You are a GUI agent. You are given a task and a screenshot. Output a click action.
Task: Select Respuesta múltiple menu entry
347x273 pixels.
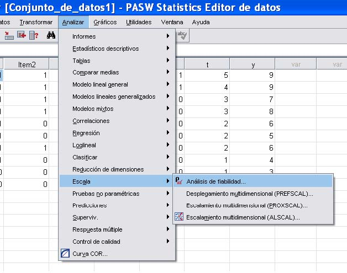coord(117,229)
